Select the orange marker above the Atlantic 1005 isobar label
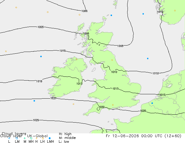 48,12
